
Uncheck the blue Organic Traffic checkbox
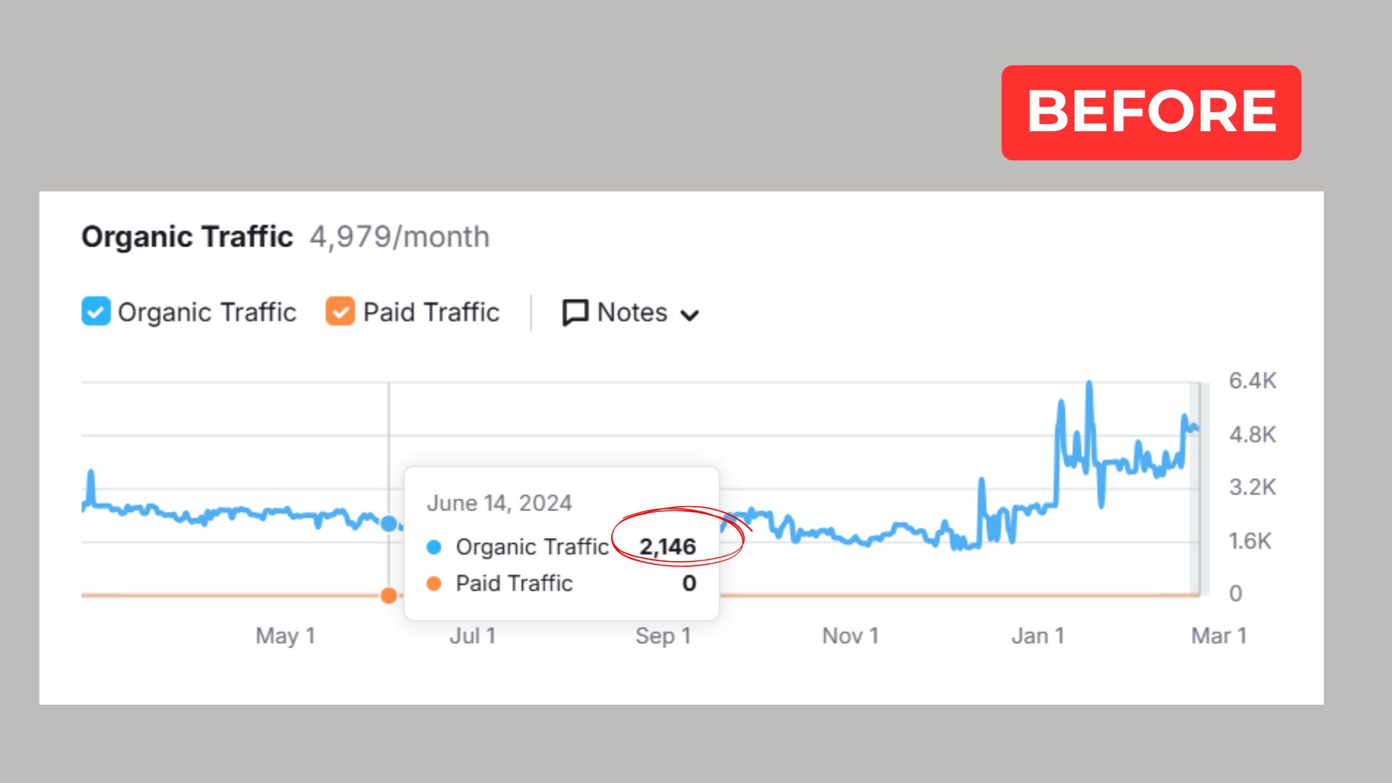[x=96, y=312]
